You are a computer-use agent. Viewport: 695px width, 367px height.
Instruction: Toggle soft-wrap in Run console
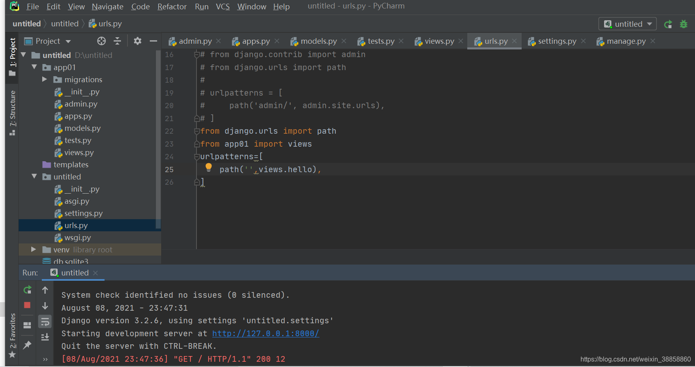[45, 322]
